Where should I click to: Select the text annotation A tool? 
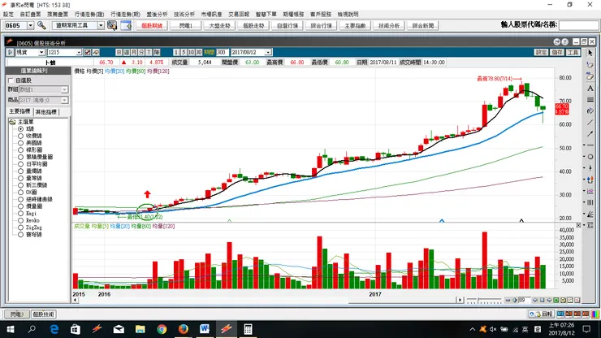590,89
